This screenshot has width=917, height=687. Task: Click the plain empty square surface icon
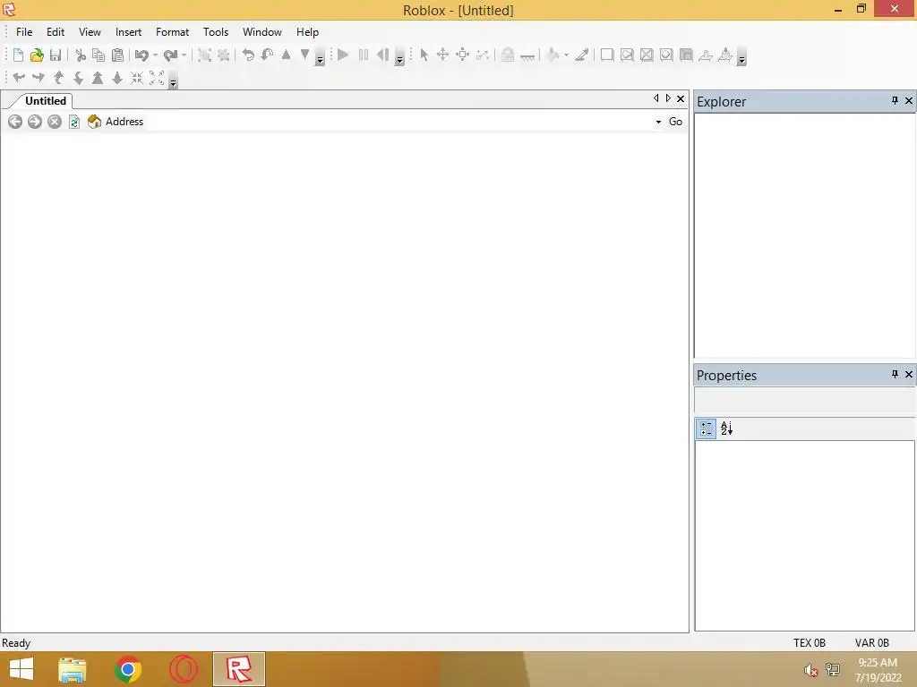click(x=607, y=55)
